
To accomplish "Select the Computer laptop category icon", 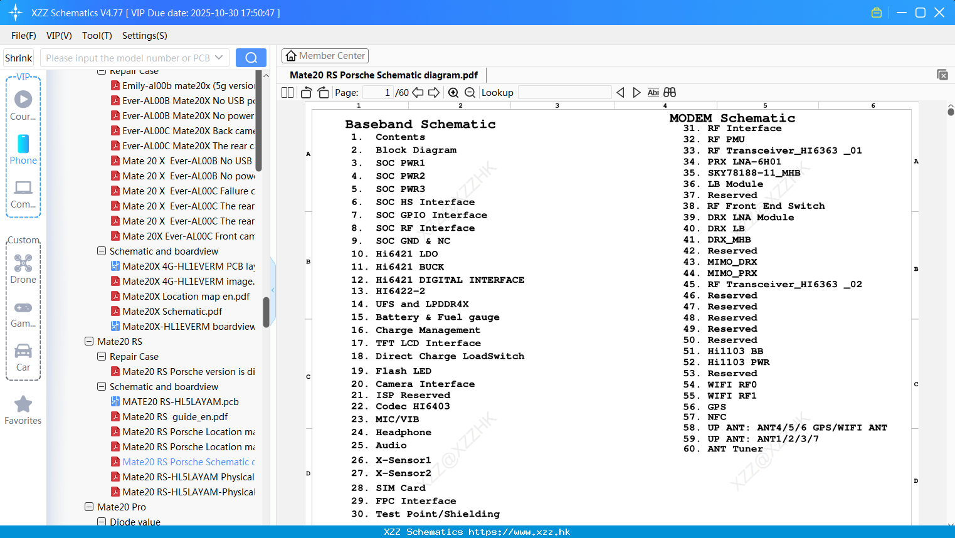I will [x=23, y=187].
